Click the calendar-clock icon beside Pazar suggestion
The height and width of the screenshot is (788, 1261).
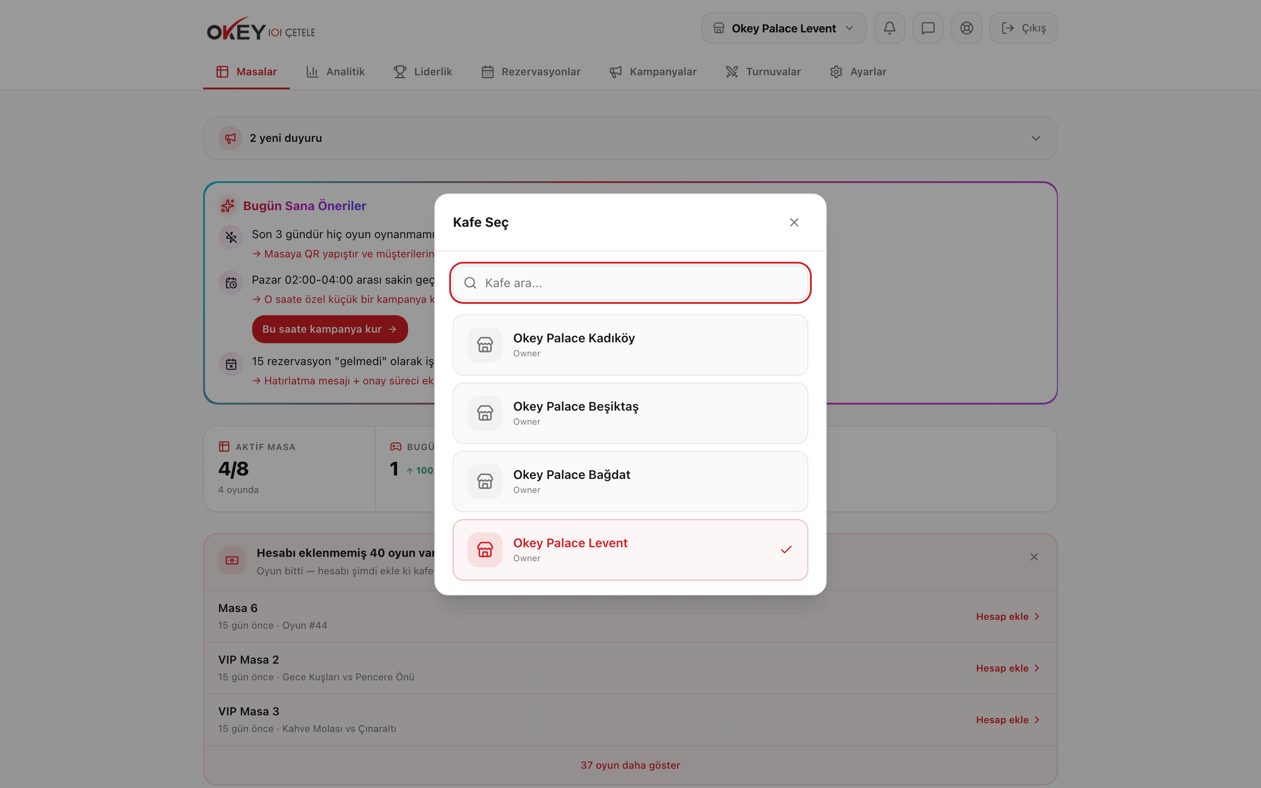pos(231,283)
